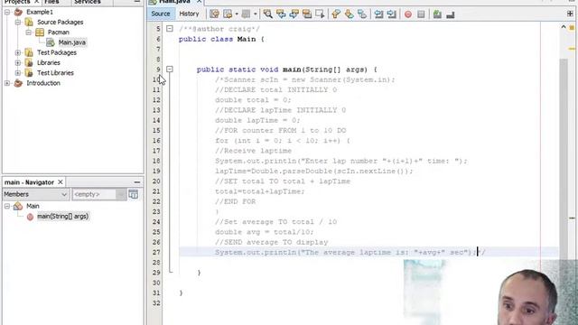Click Shift Line Left icon
The height and width of the screenshot is (325, 578).
(378, 14)
